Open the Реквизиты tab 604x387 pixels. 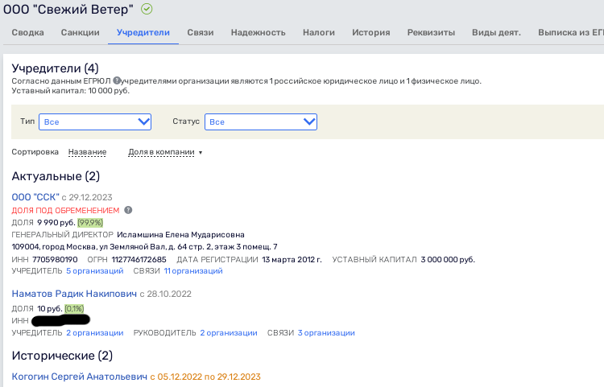[x=431, y=33]
